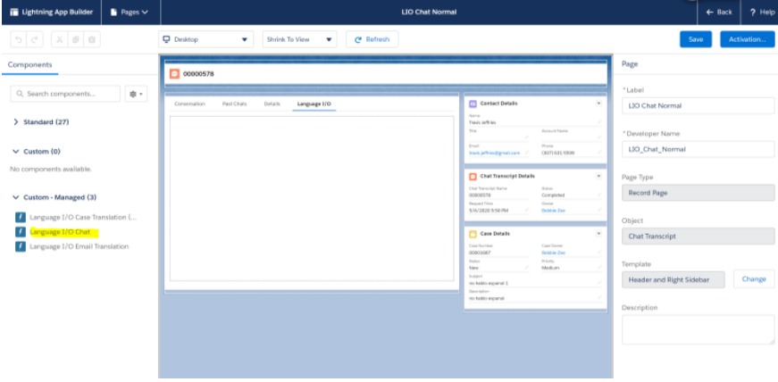The image size is (778, 382).
Task: Click the Search components field
Action: (x=64, y=94)
